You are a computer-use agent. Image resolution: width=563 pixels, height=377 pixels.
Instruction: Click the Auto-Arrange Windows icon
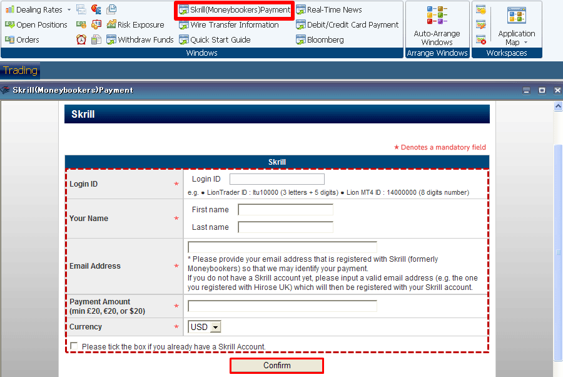point(437,16)
